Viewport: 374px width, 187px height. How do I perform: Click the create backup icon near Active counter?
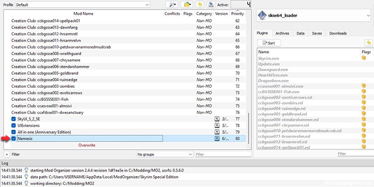point(210,4)
